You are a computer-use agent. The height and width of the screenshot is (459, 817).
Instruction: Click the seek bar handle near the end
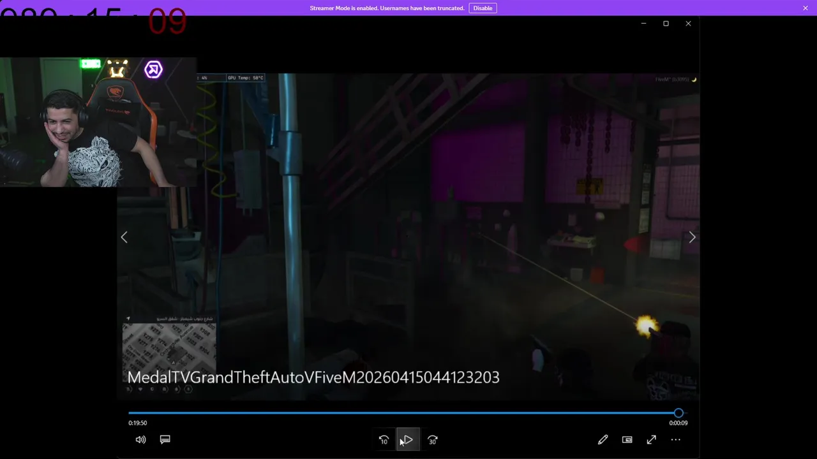tap(678, 413)
